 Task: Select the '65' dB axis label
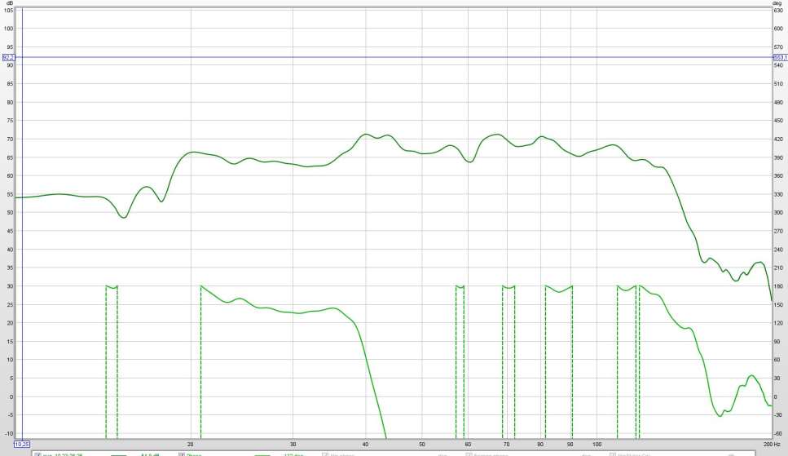tap(10, 157)
